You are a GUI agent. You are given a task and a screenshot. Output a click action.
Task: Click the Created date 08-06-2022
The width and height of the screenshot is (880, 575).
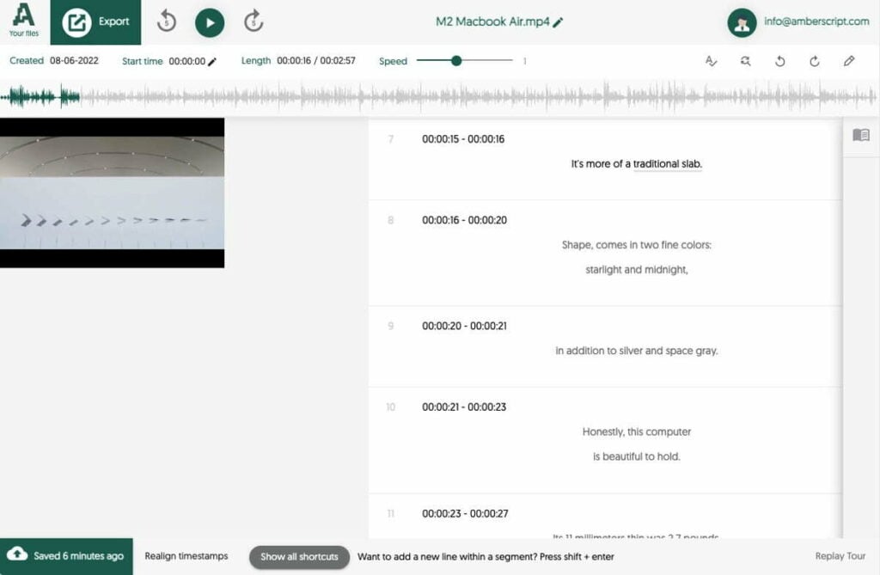pos(74,61)
